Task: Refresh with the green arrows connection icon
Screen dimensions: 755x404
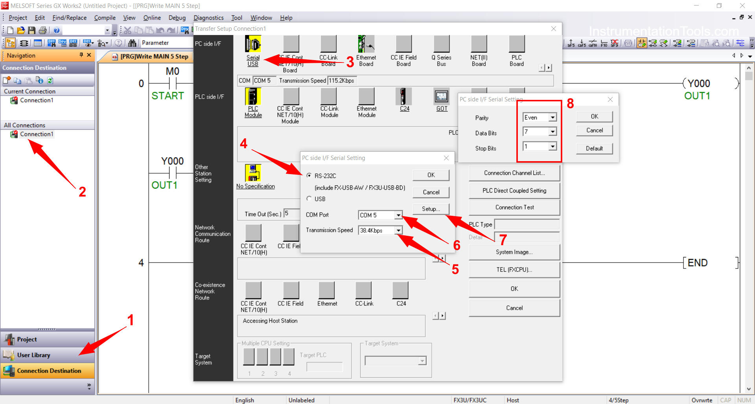Action: coord(50,80)
